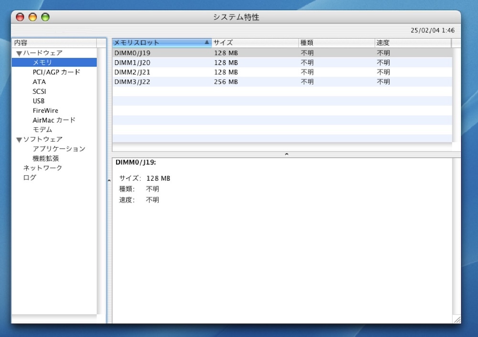Viewport: 478px width, 337px height.
Task: Click the 速度: 不明 detail line
Action: click(x=139, y=200)
